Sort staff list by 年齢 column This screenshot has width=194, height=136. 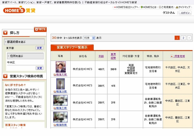tap(101, 56)
